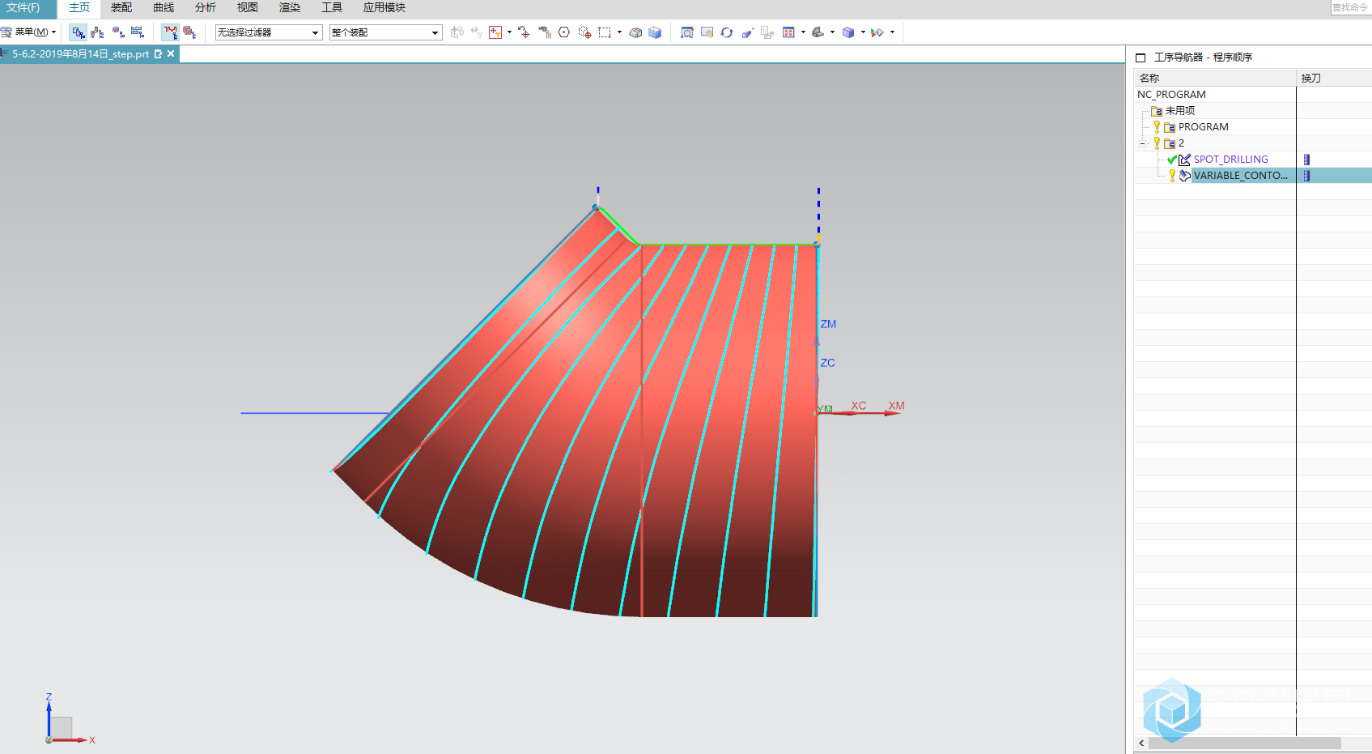Click the fit view red arrows icon

pyautogui.click(x=788, y=32)
